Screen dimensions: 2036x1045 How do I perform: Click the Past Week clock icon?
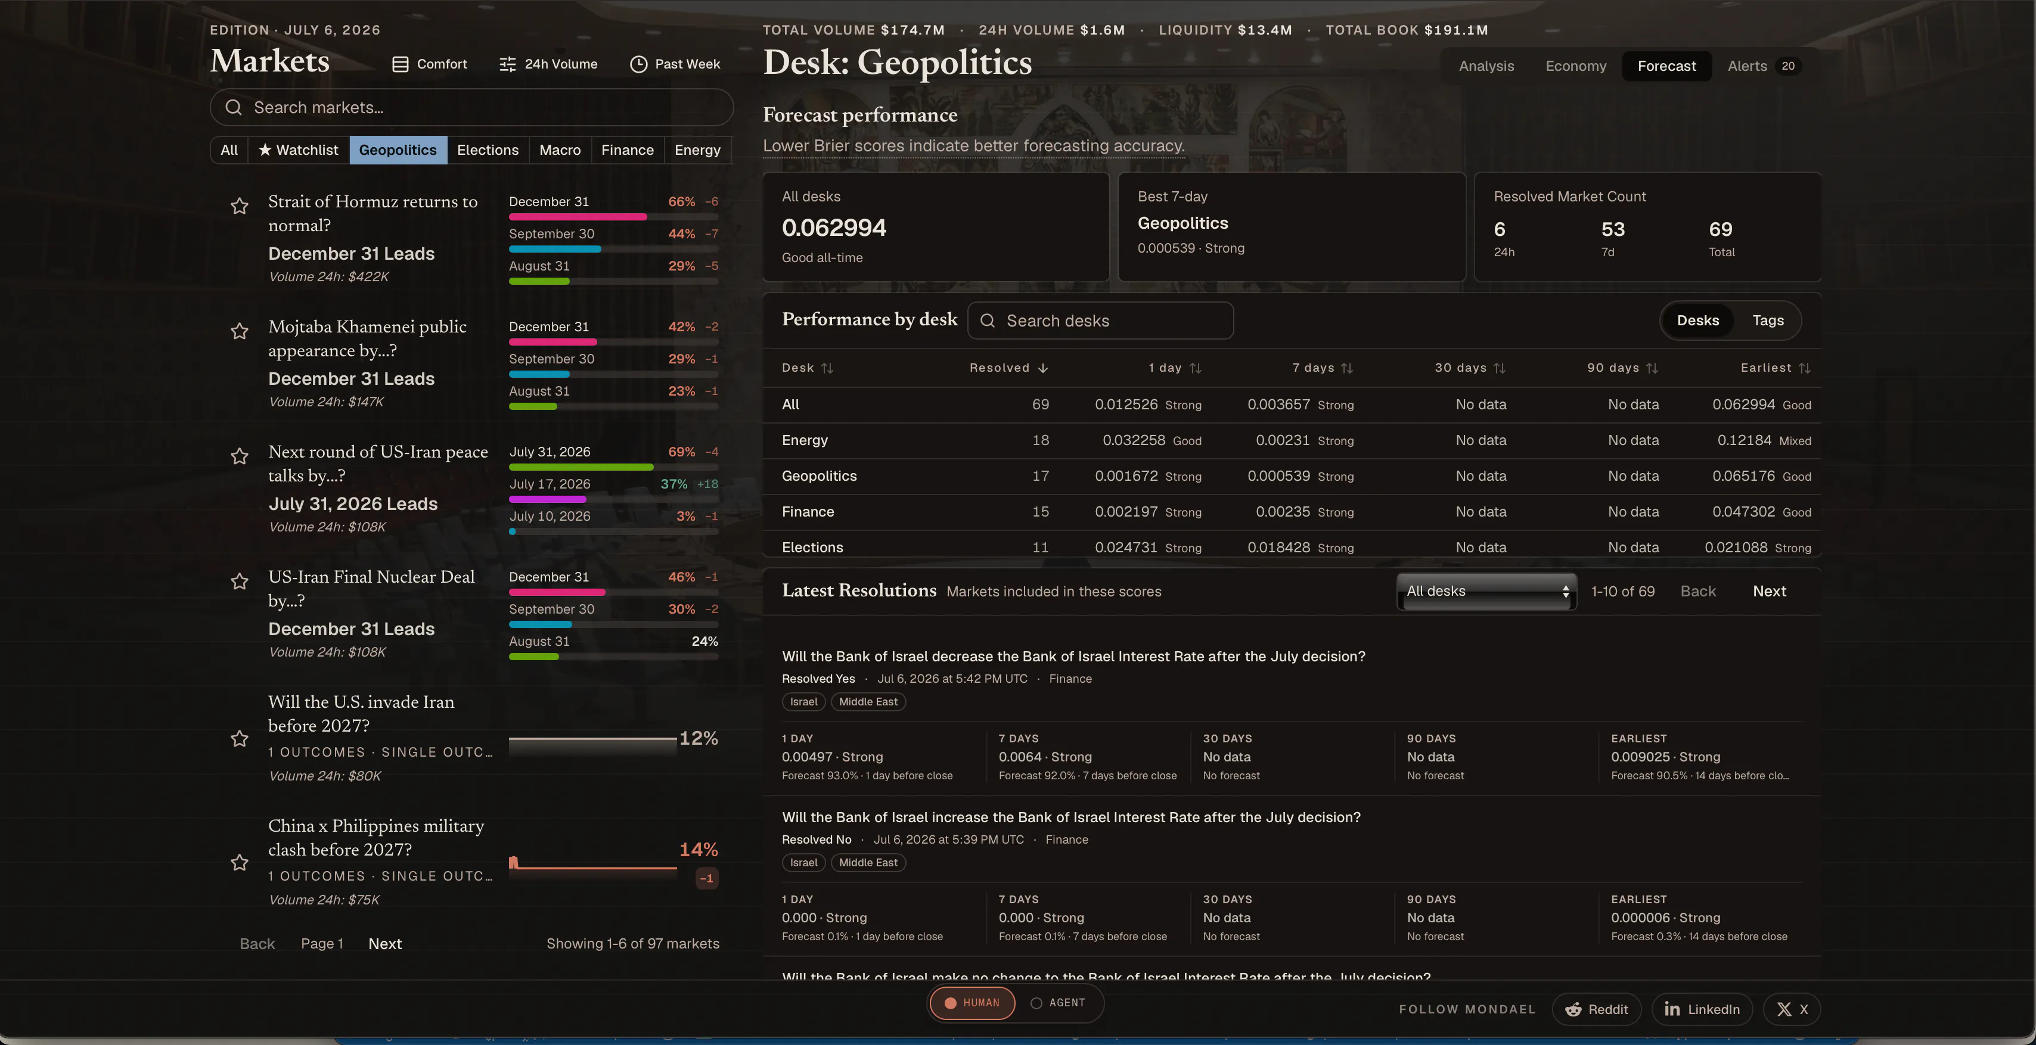point(638,64)
